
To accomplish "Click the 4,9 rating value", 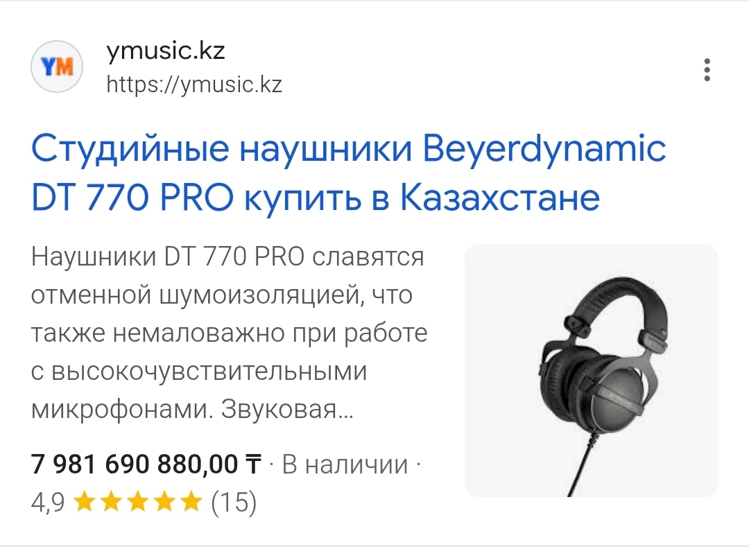I will [47, 503].
